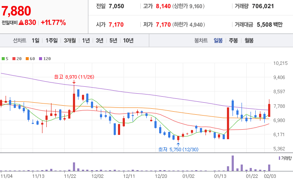Click the 10,215 price axis label
Screen dimensions: 293x180
click(280, 63)
